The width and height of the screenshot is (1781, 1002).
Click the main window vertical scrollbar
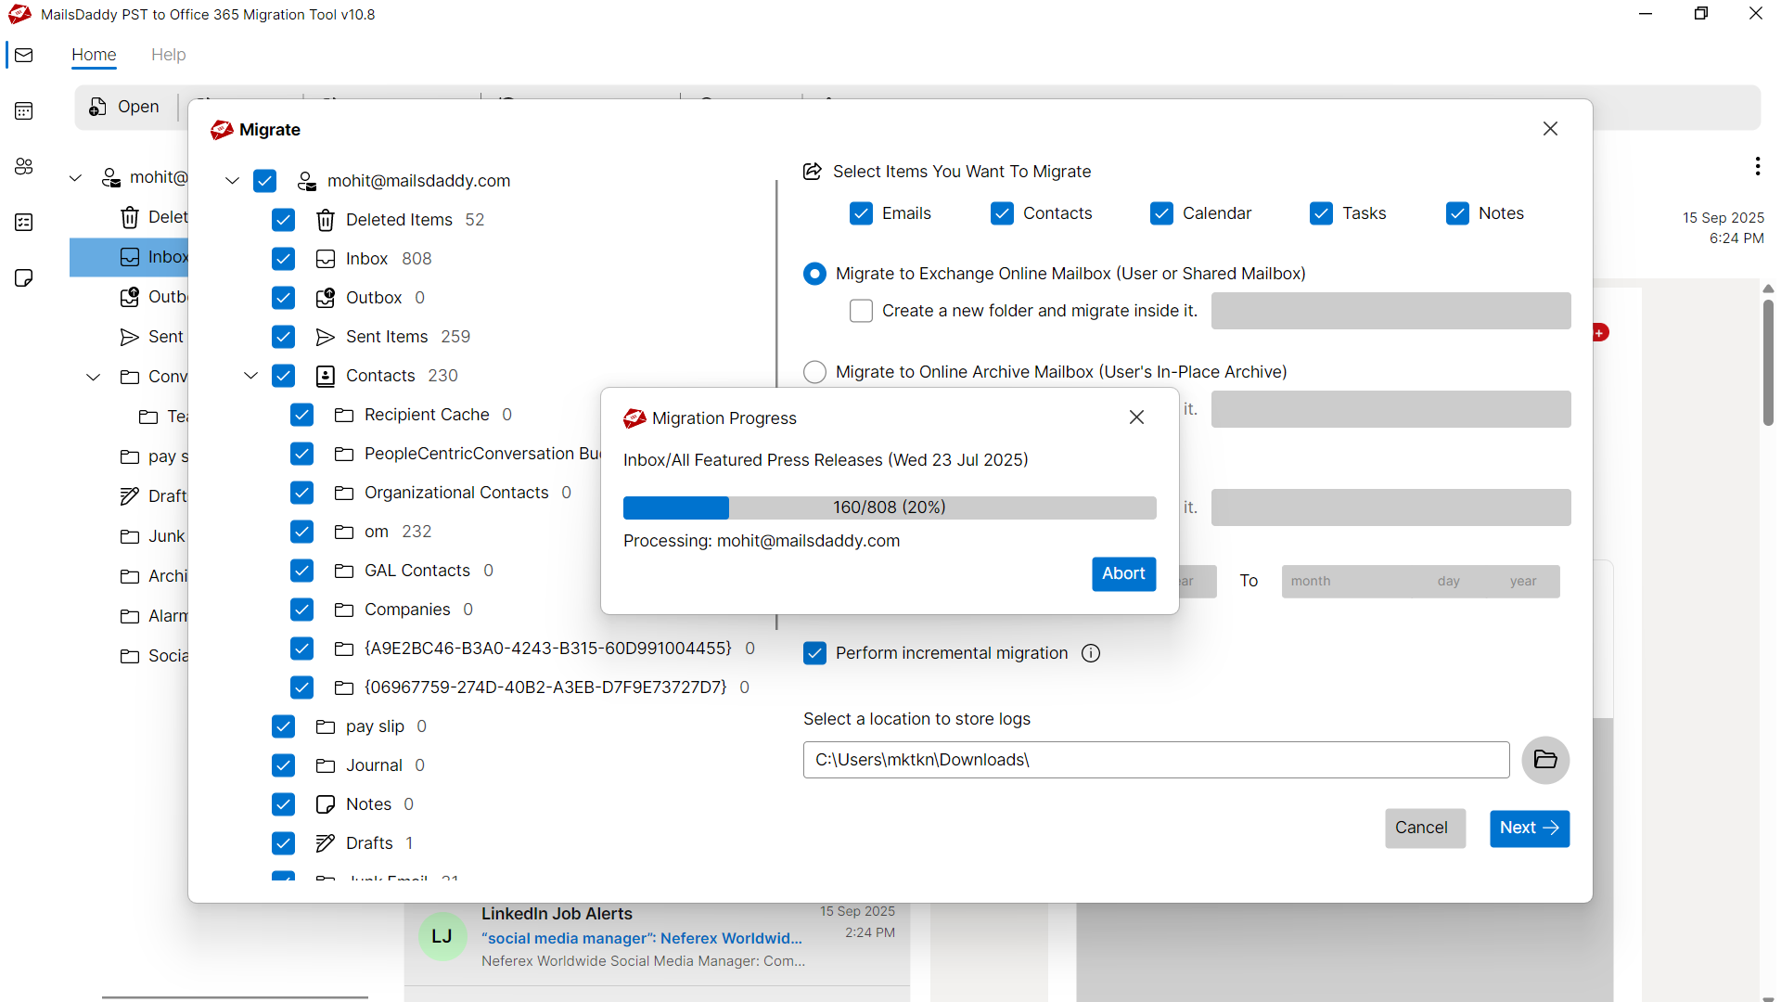1768,362
